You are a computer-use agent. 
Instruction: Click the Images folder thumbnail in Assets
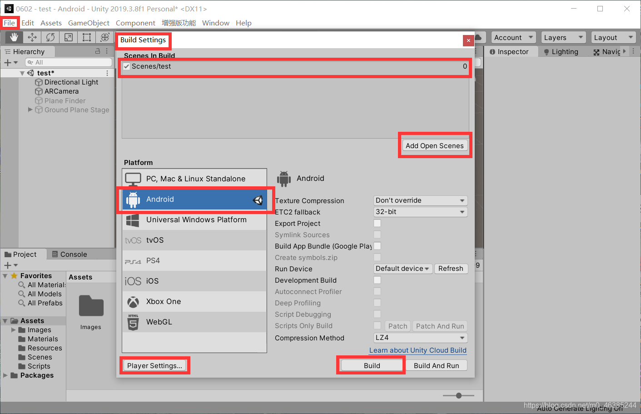(91, 306)
